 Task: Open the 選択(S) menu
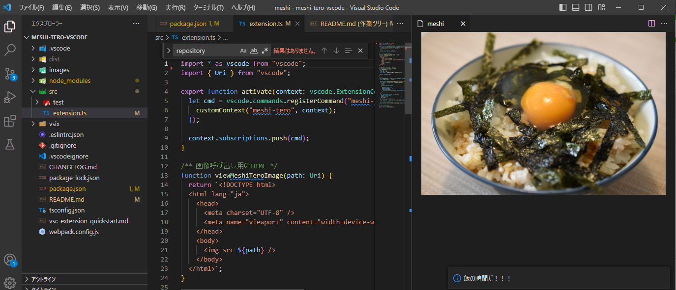pyautogui.click(x=90, y=7)
